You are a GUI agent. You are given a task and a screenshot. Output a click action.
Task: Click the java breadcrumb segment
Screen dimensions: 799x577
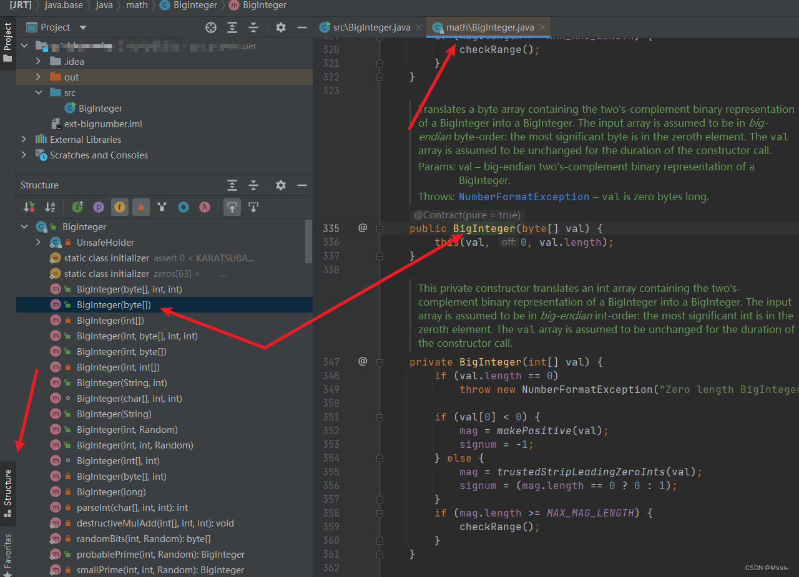tap(104, 5)
